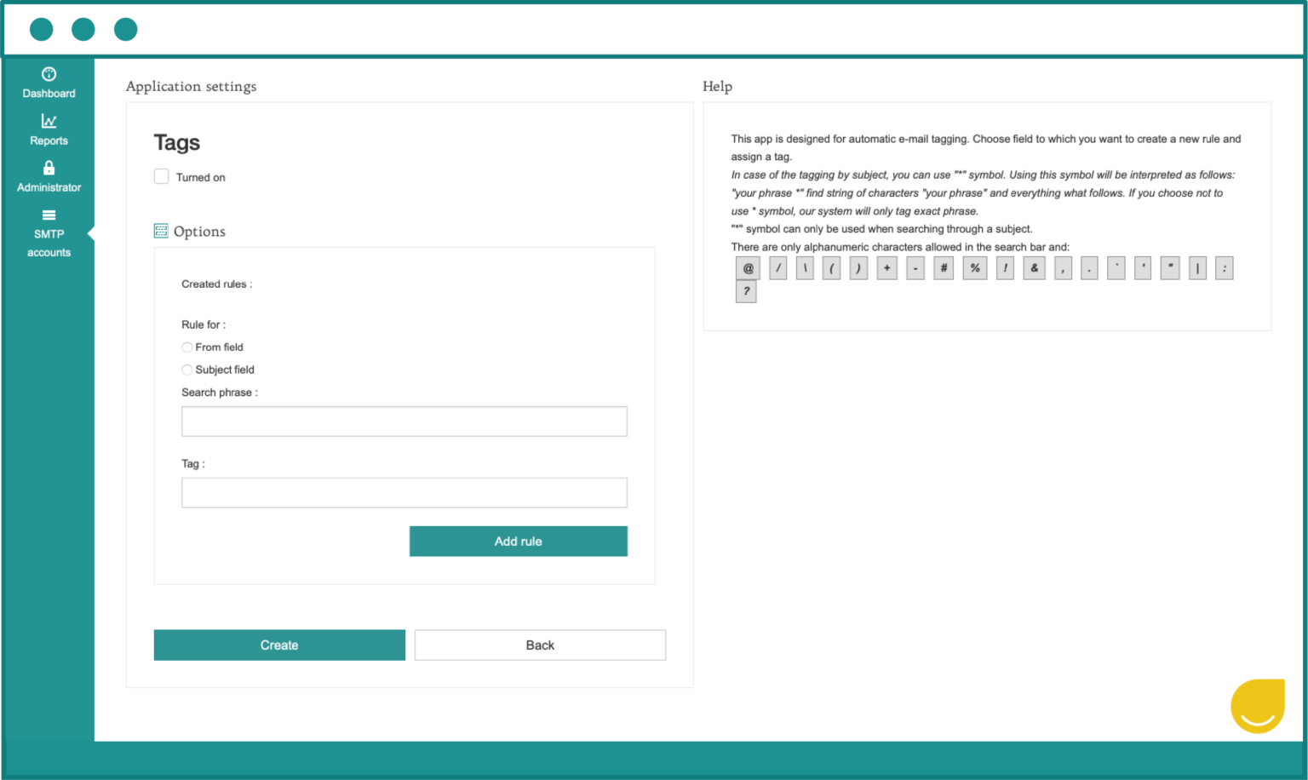Click inside the Search phrase field

click(x=404, y=421)
